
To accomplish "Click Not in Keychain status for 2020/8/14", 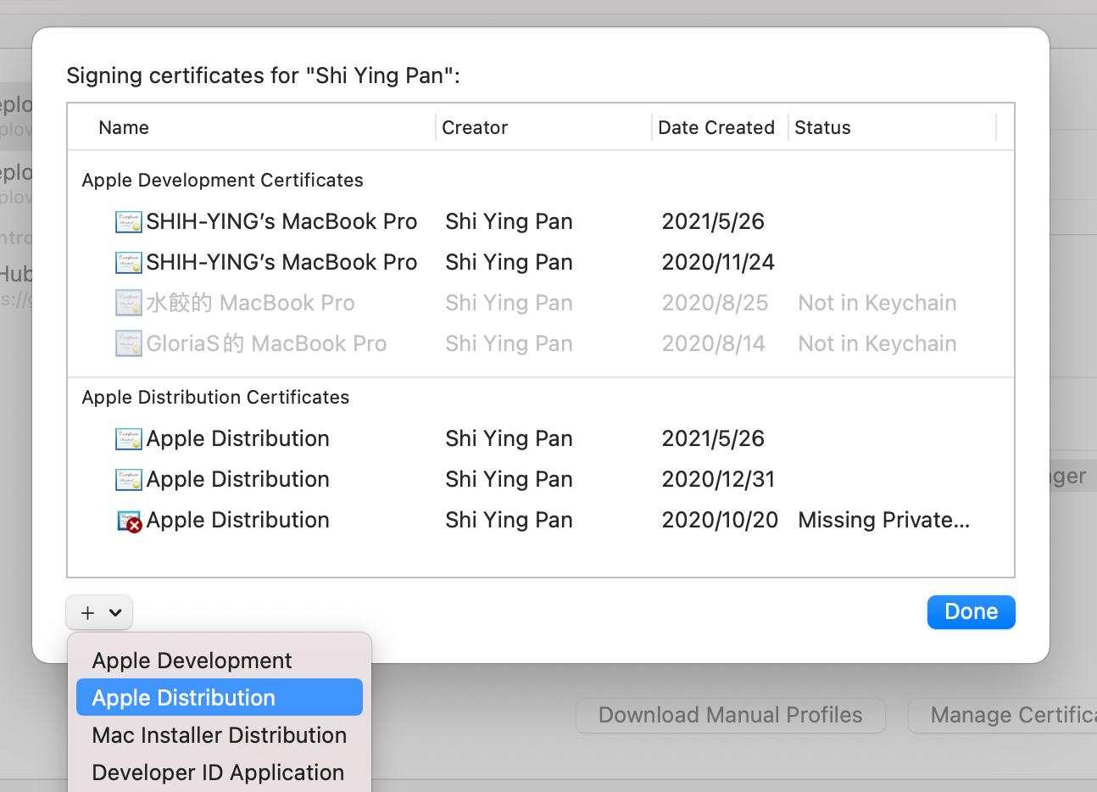I will click(x=877, y=344).
